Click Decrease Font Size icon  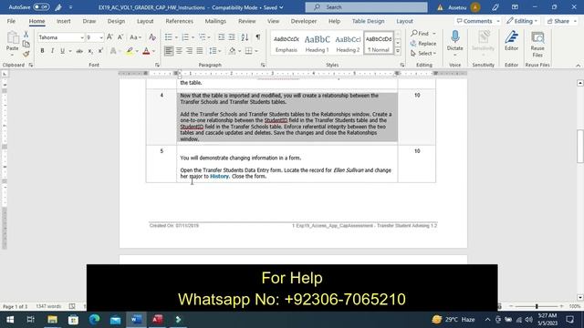[120, 37]
